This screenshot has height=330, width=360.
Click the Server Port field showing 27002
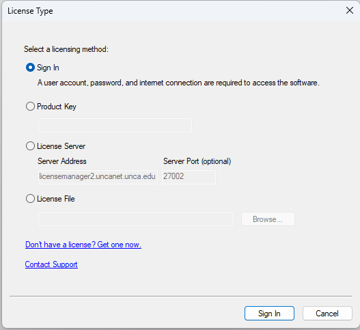pos(189,177)
